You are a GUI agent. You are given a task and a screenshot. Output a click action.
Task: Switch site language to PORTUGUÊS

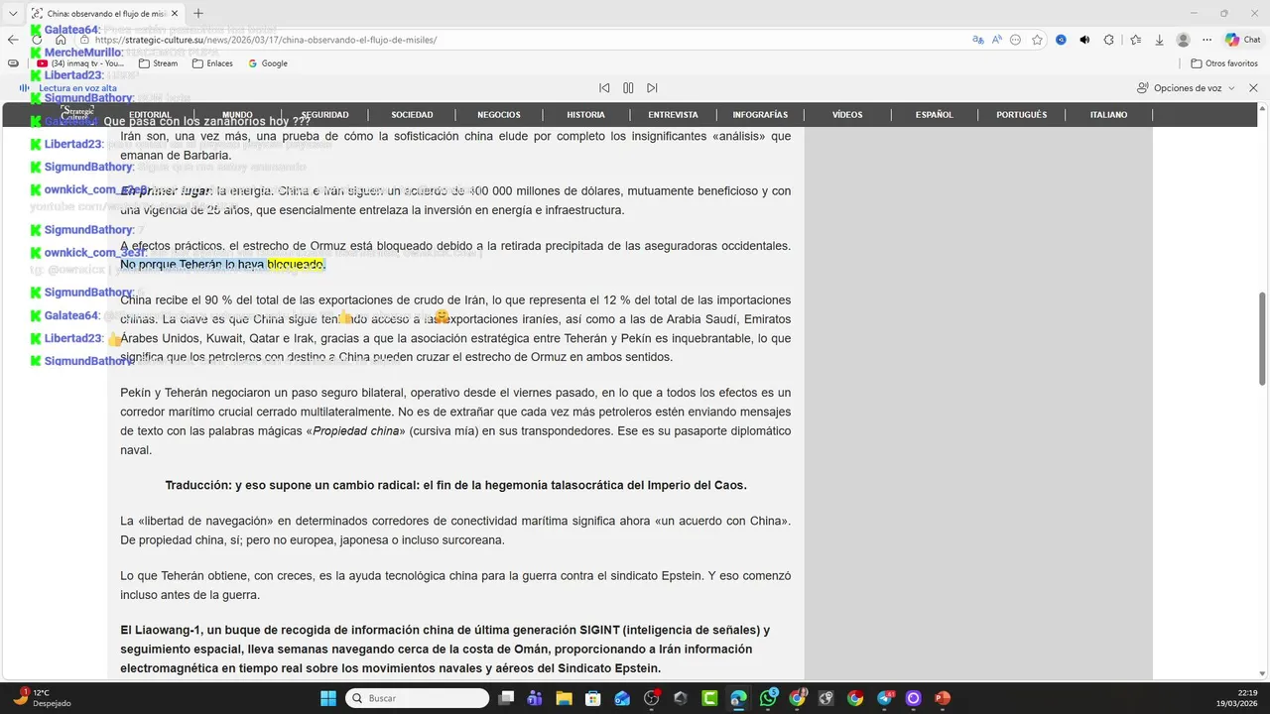[x=1021, y=115]
